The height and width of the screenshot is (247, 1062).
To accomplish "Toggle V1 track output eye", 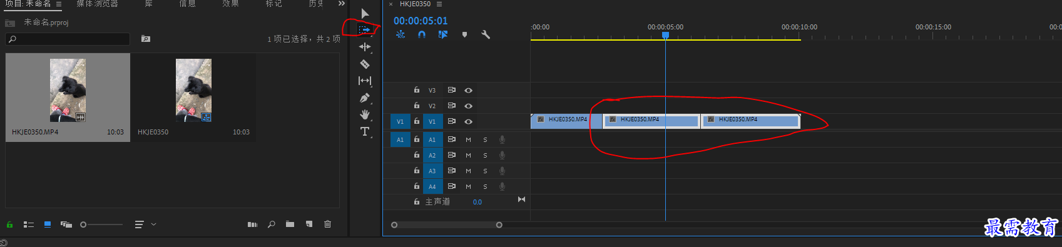I will [468, 121].
